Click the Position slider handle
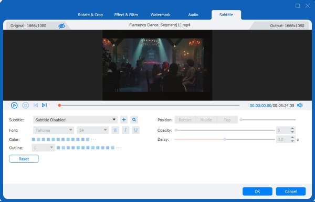The height and width of the screenshot is (202, 315). [x=241, y=120]
